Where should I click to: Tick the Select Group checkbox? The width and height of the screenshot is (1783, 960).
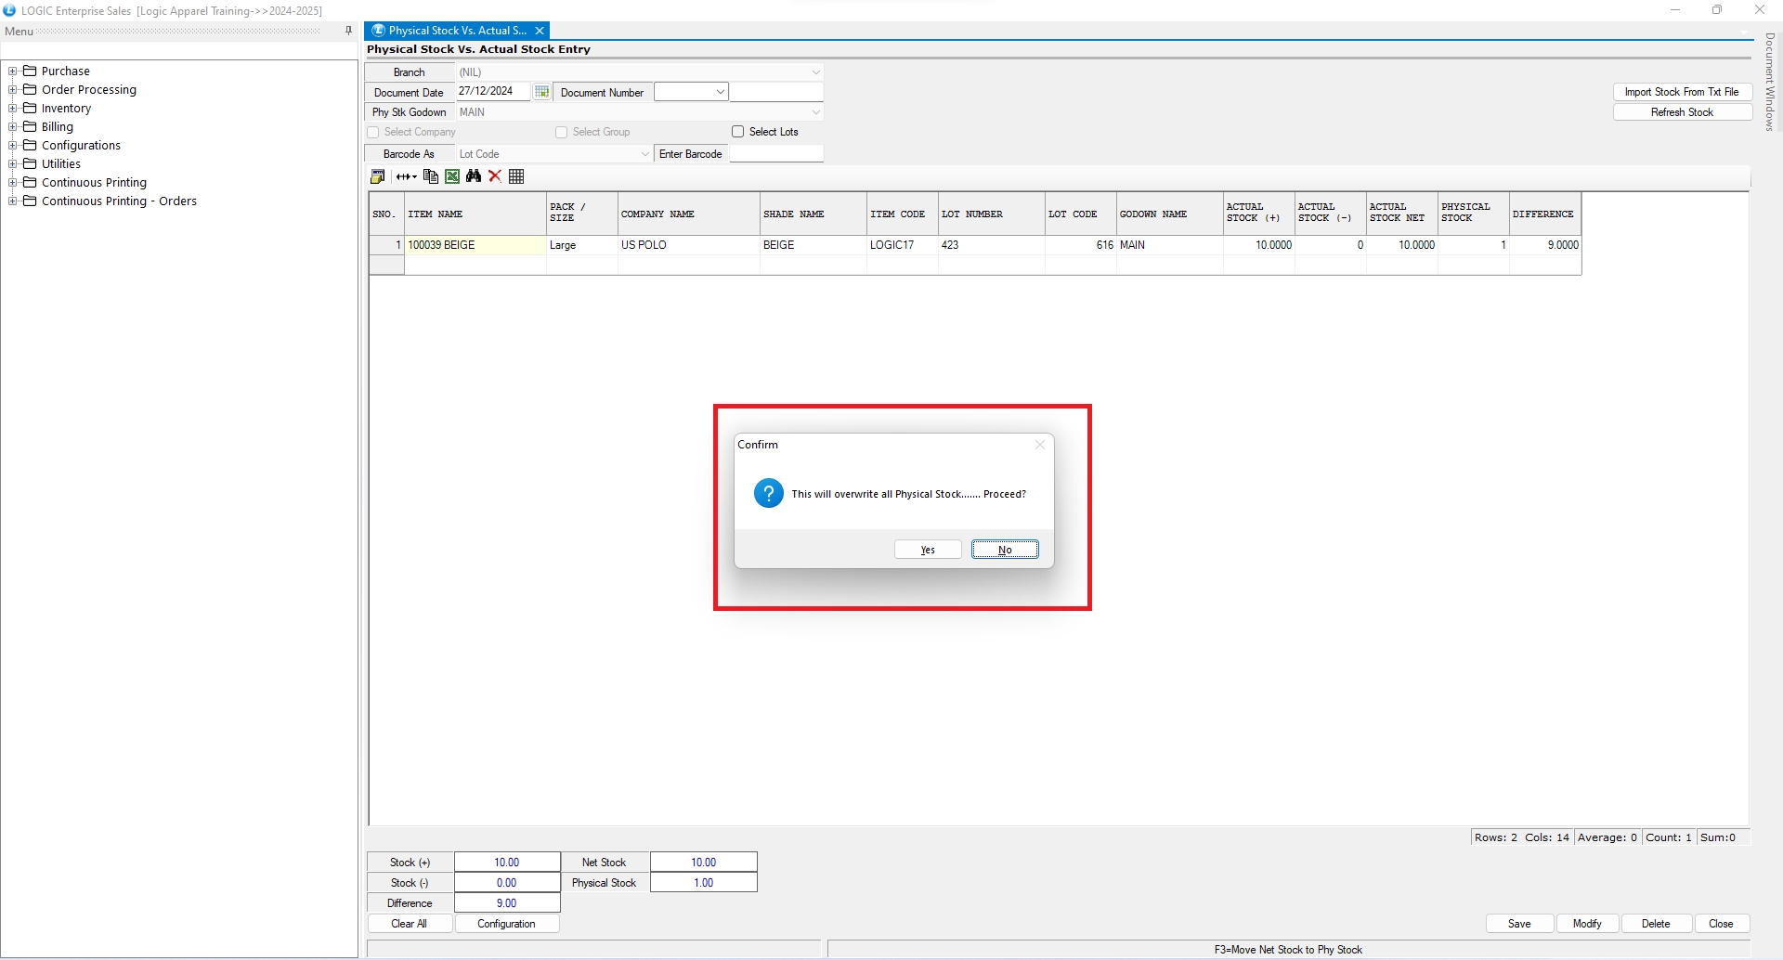[562, 133]
